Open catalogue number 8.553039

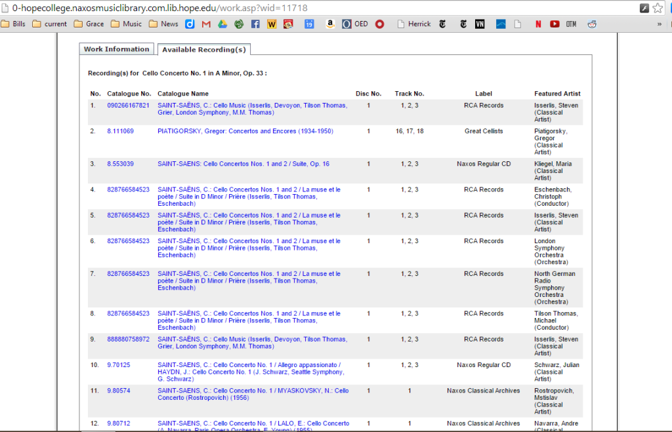click(x=121, y=163)
